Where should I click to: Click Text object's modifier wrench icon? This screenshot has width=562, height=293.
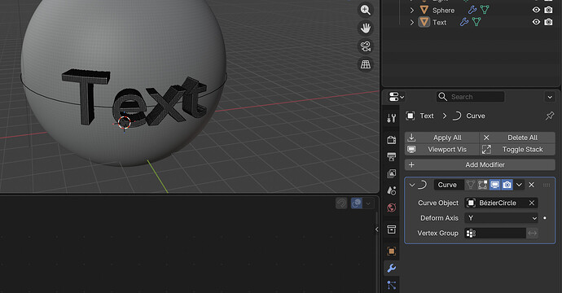click(464, 22)
